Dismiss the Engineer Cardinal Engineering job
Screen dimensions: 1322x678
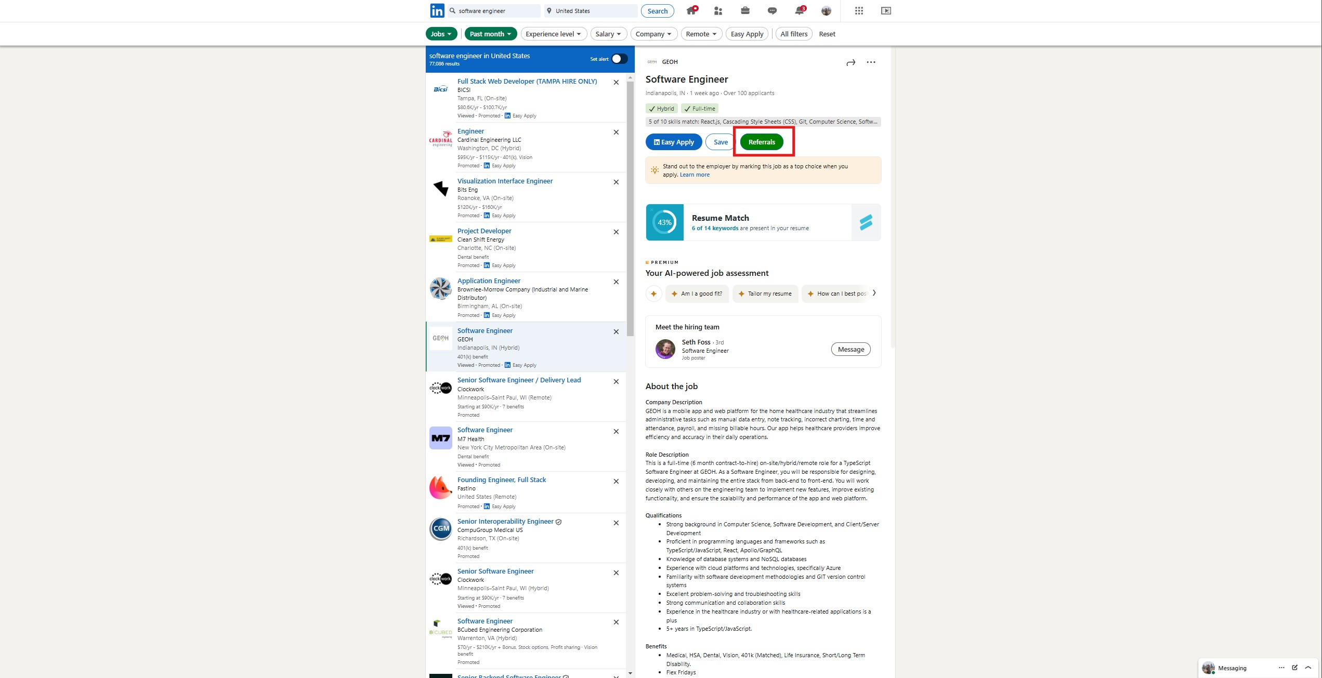pyautogui.click(x=616, y=132)
